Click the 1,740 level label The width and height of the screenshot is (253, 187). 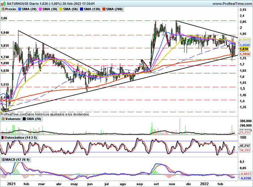tap(5, 57)
